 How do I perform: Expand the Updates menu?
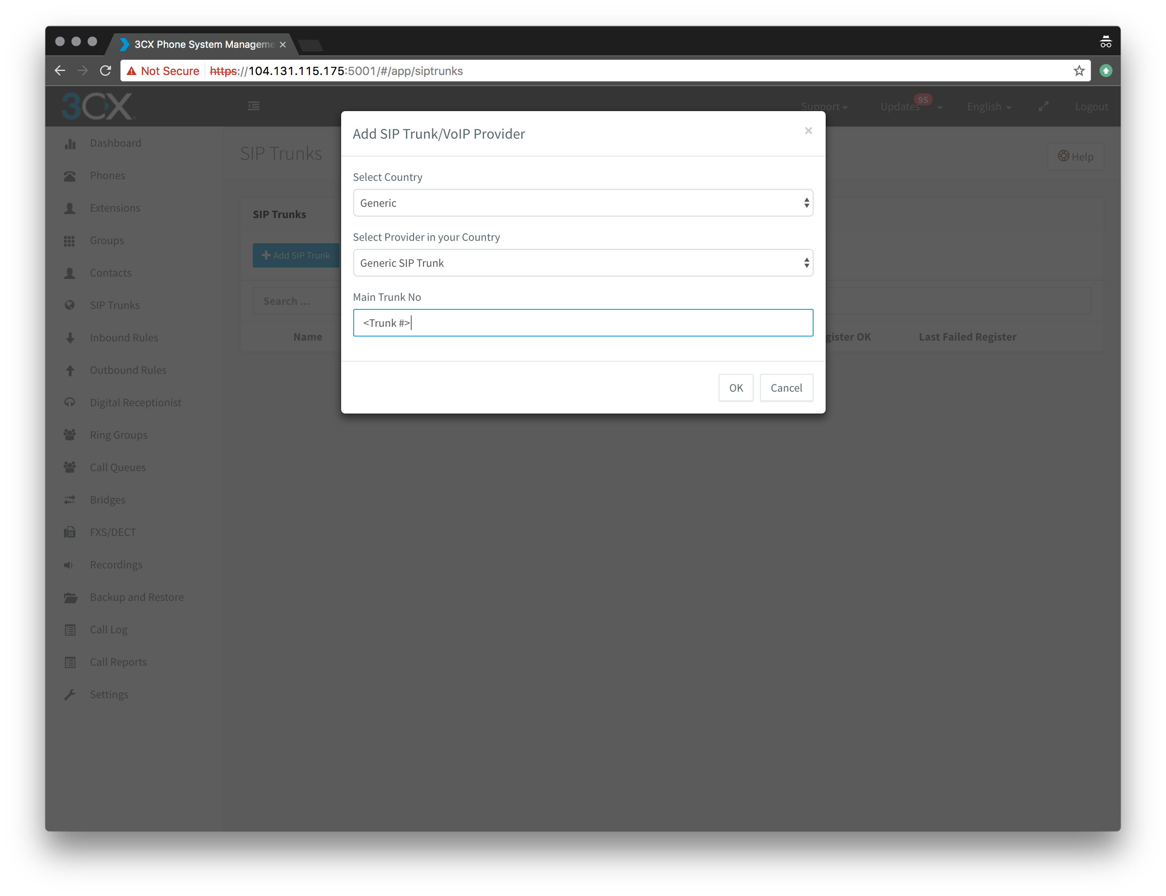911,107
